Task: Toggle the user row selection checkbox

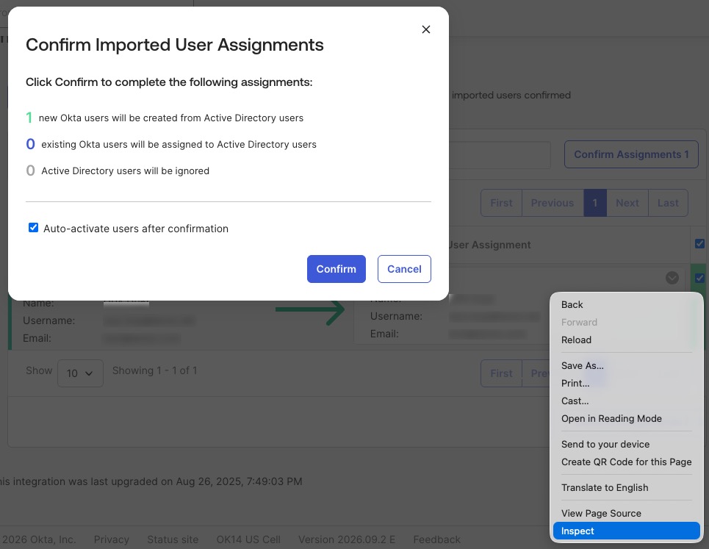Action: coord(699,278)
